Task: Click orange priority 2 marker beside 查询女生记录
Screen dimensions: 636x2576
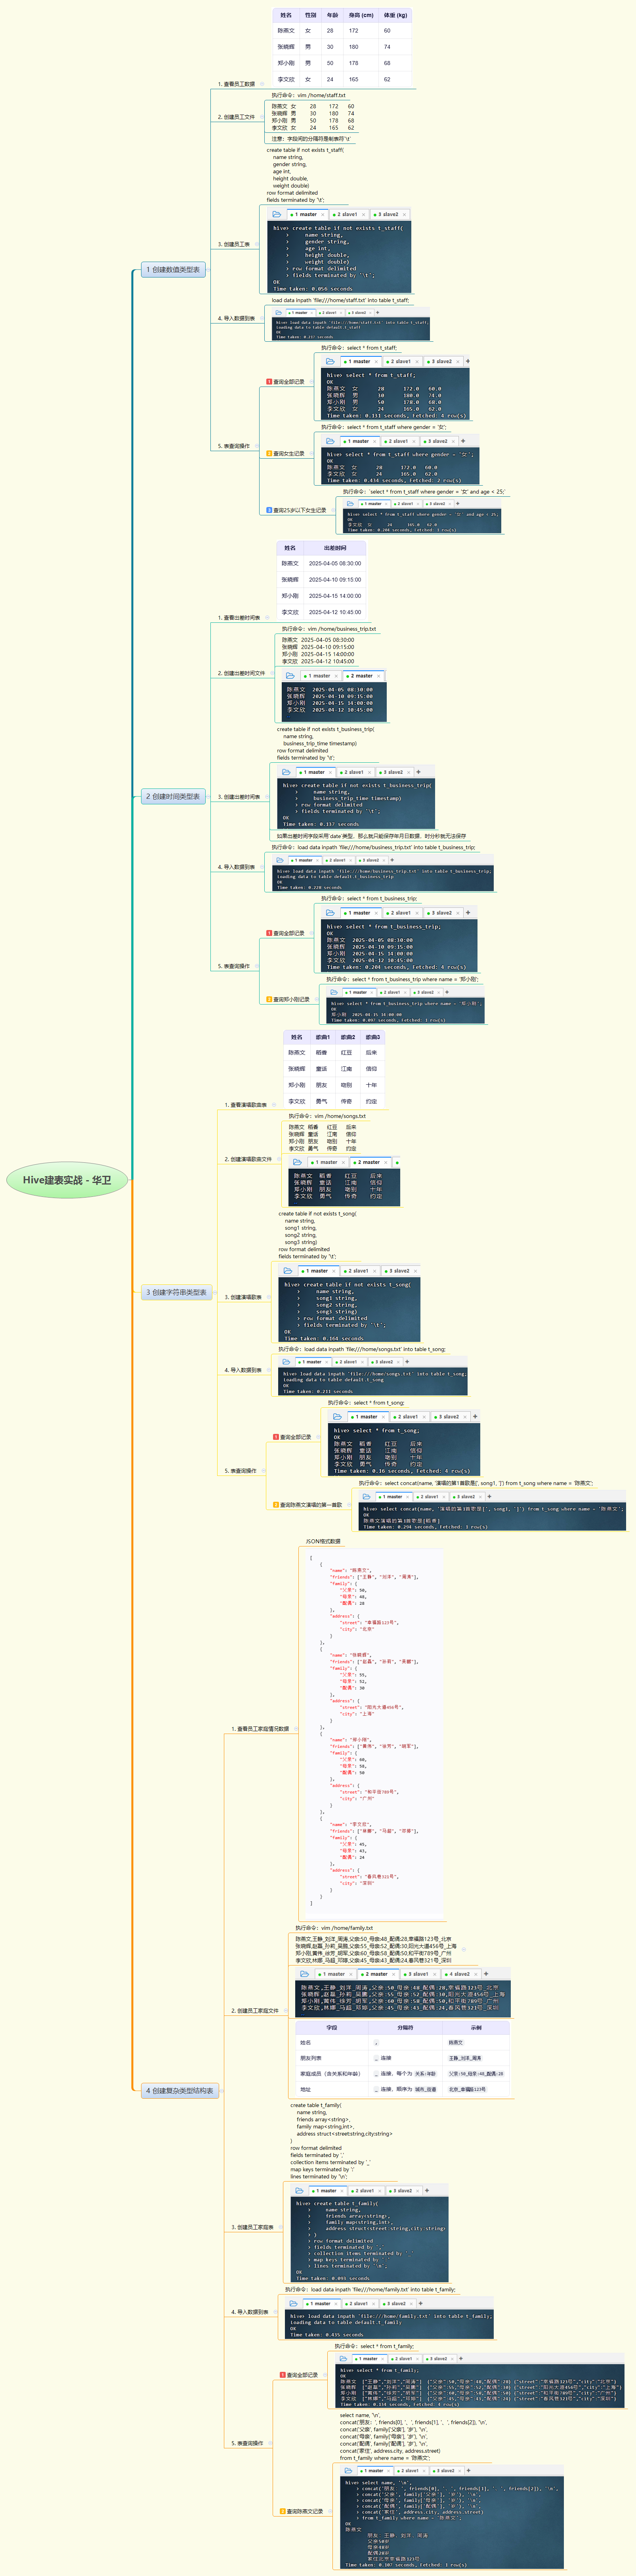Action: [269, 454]
